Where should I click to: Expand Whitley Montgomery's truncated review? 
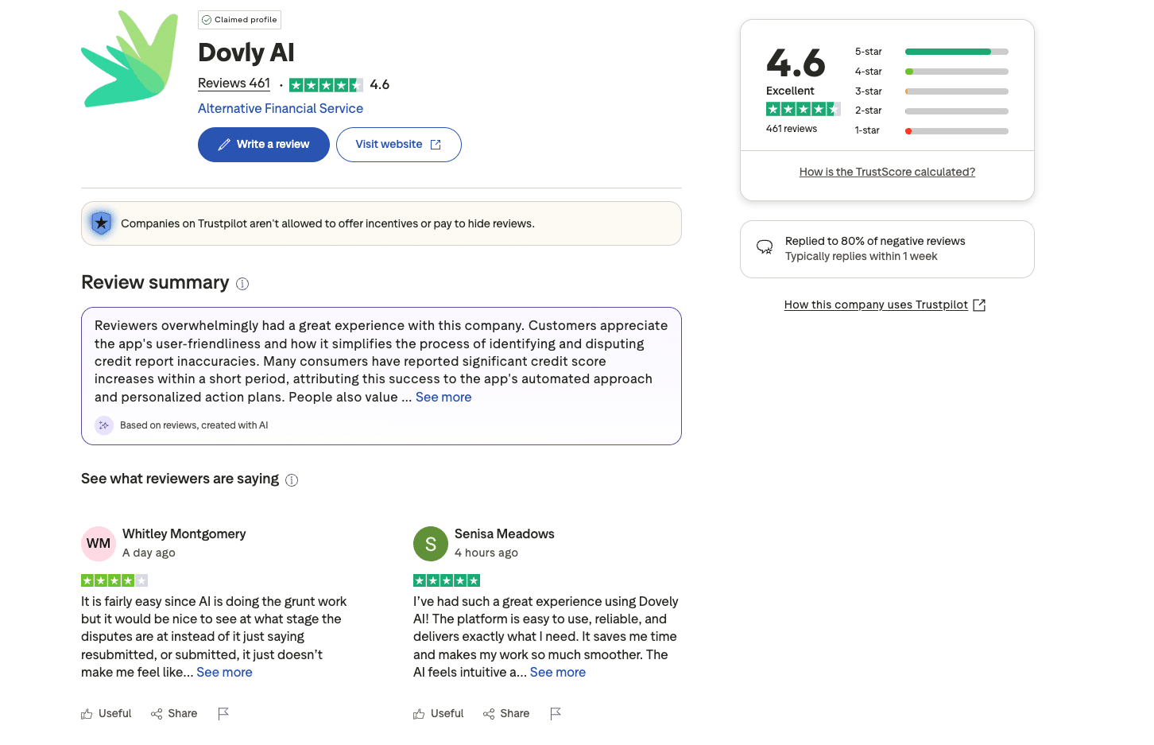[x=224, y=672]
